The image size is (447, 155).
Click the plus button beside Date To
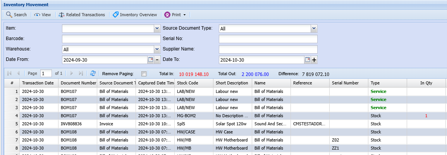(x=314, y=60)
